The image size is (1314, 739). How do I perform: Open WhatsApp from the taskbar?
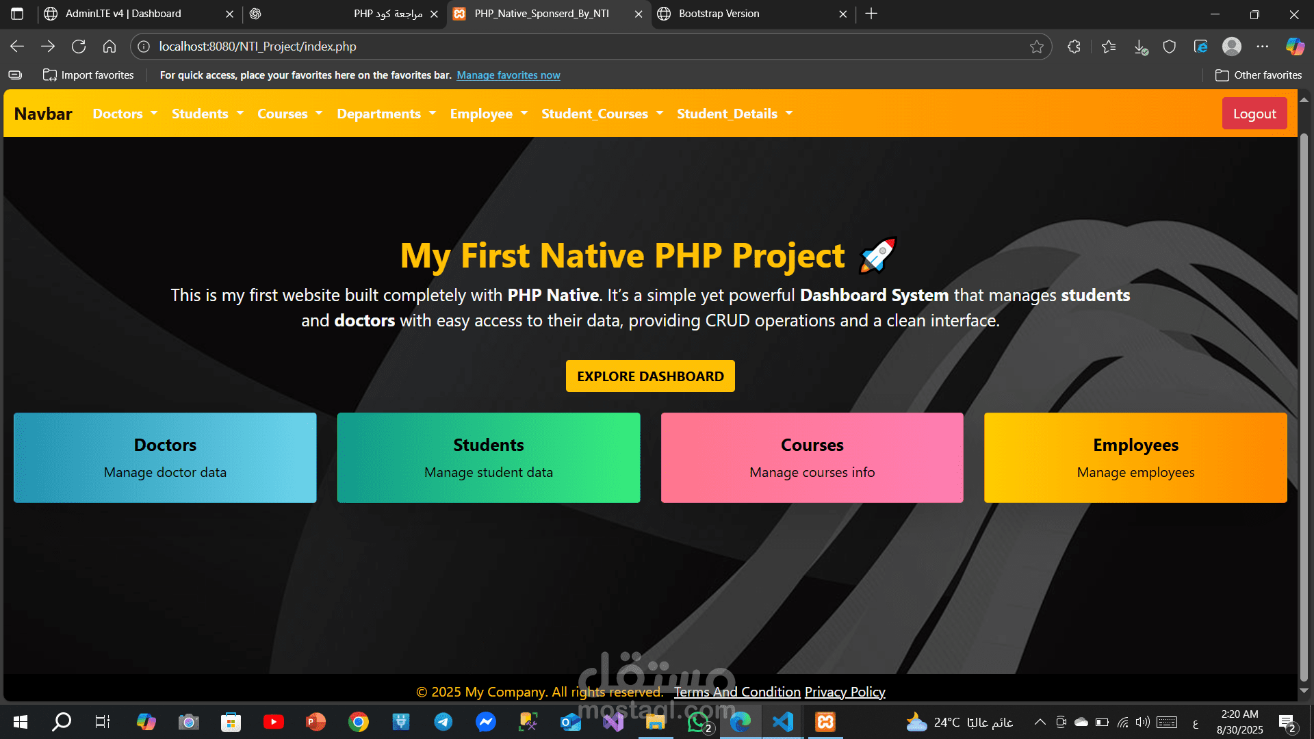tap(698, 722)
